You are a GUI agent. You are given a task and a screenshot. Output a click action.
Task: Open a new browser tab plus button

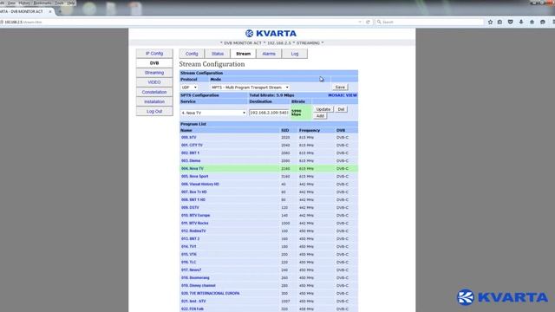60,11
